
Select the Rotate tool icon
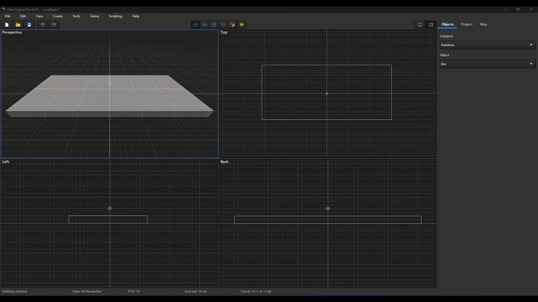tap(205, 25)
